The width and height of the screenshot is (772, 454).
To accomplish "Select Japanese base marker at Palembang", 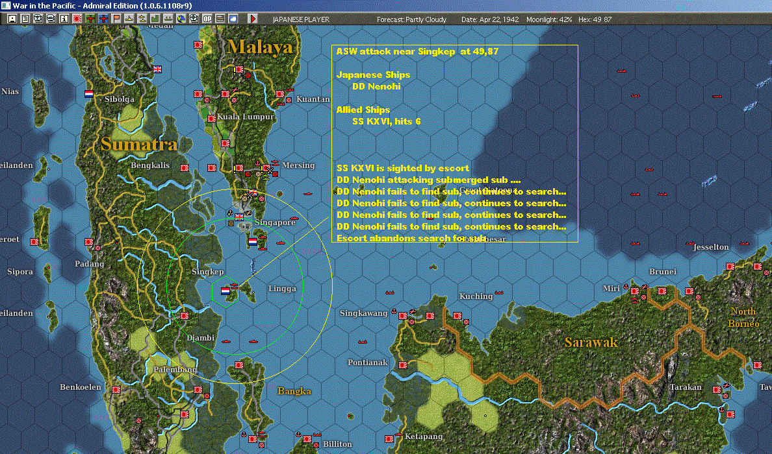I will point(198,390).
